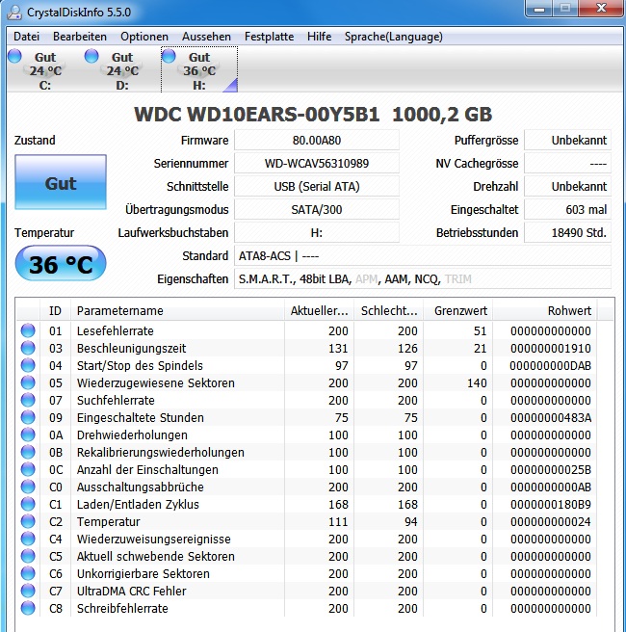Click the Grenzwert column header

point(458,311)
